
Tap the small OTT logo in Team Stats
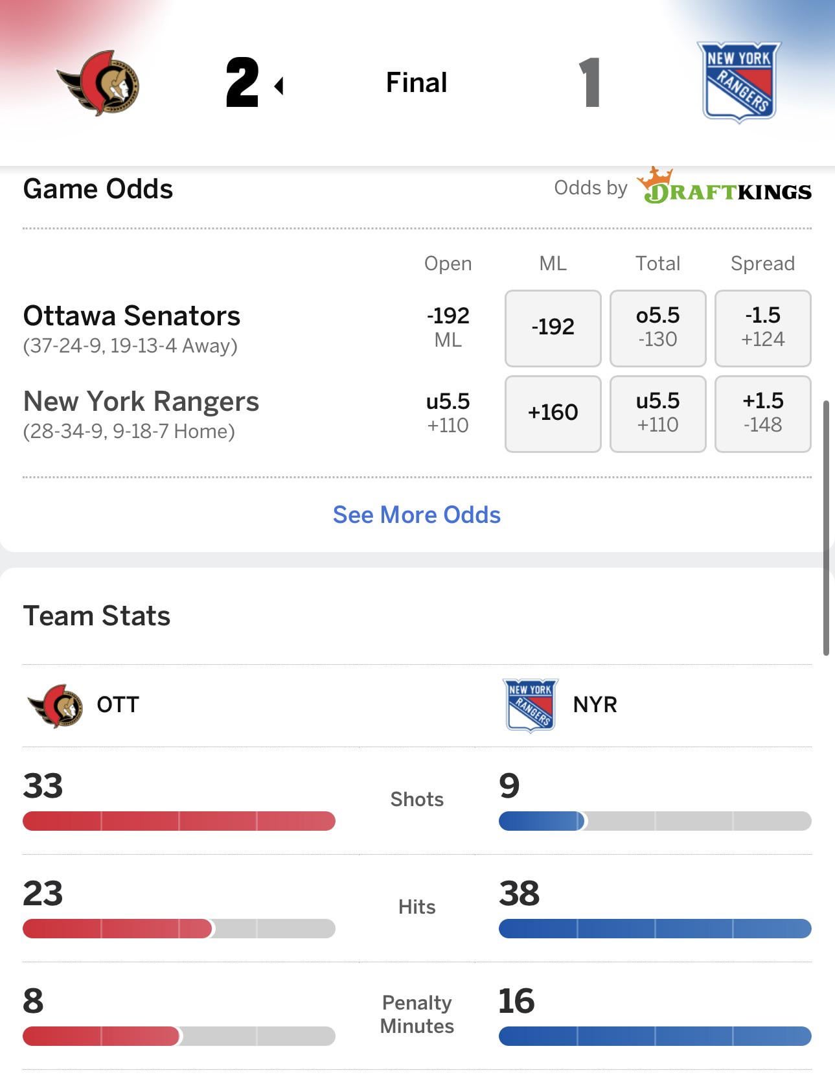coord(56,705)
